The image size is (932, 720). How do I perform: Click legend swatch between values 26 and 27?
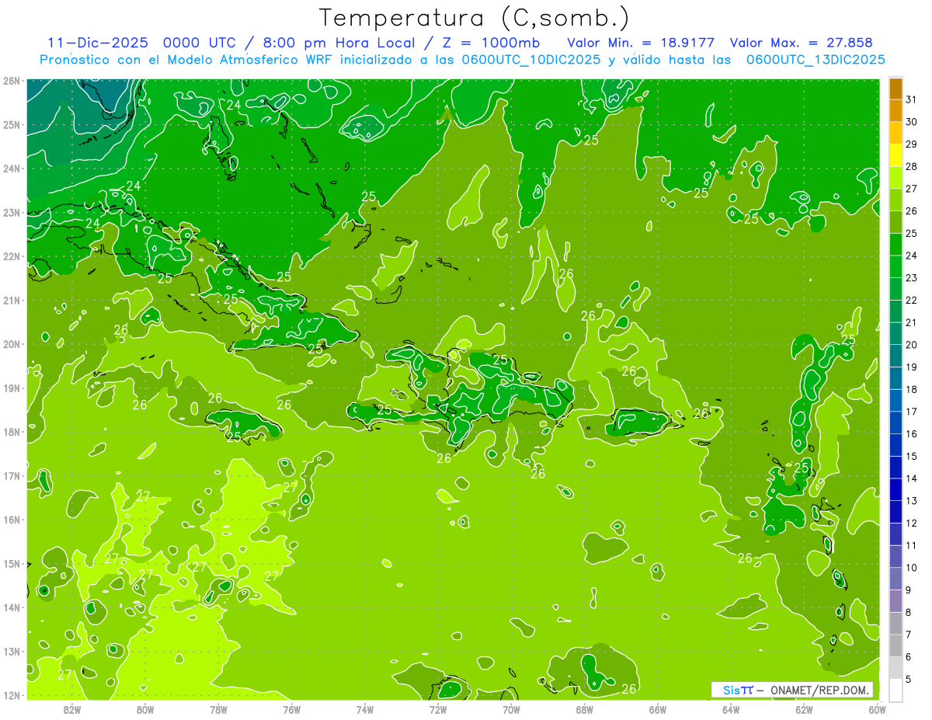click(x=895, y=200)
